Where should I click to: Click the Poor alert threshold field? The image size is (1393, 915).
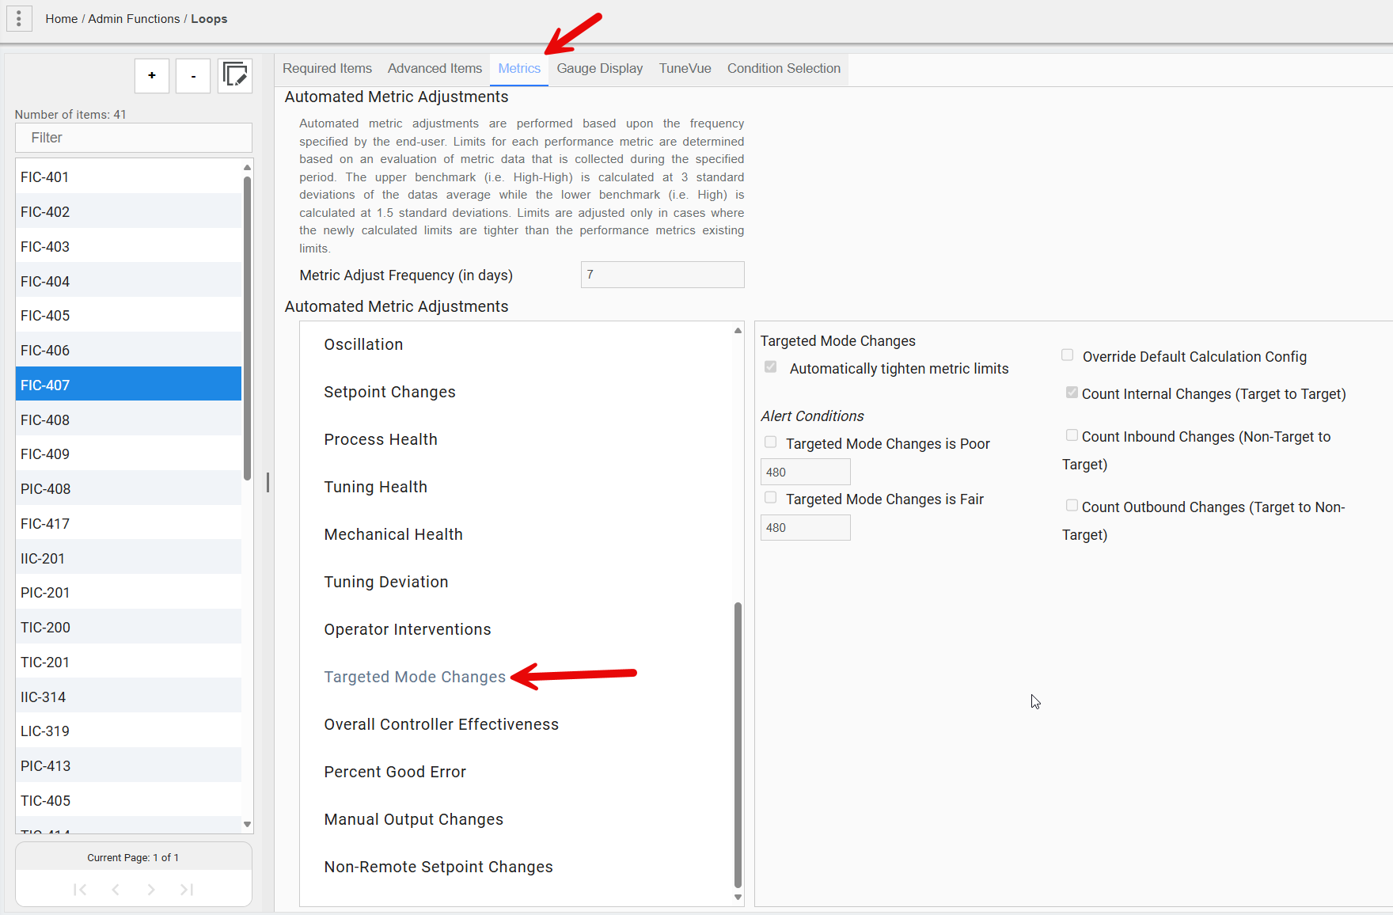click(805, 473)
